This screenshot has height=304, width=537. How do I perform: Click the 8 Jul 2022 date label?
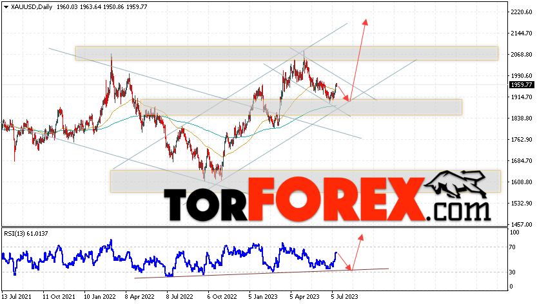click(x=180, y=296)
